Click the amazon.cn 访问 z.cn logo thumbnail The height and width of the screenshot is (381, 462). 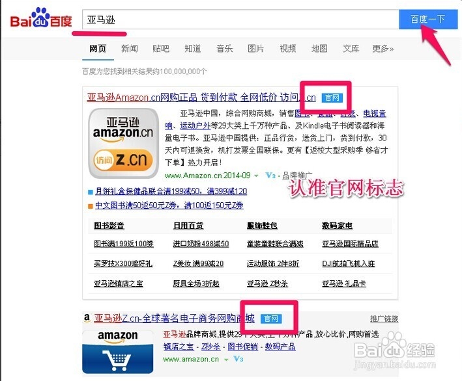(x=123, y=143)
